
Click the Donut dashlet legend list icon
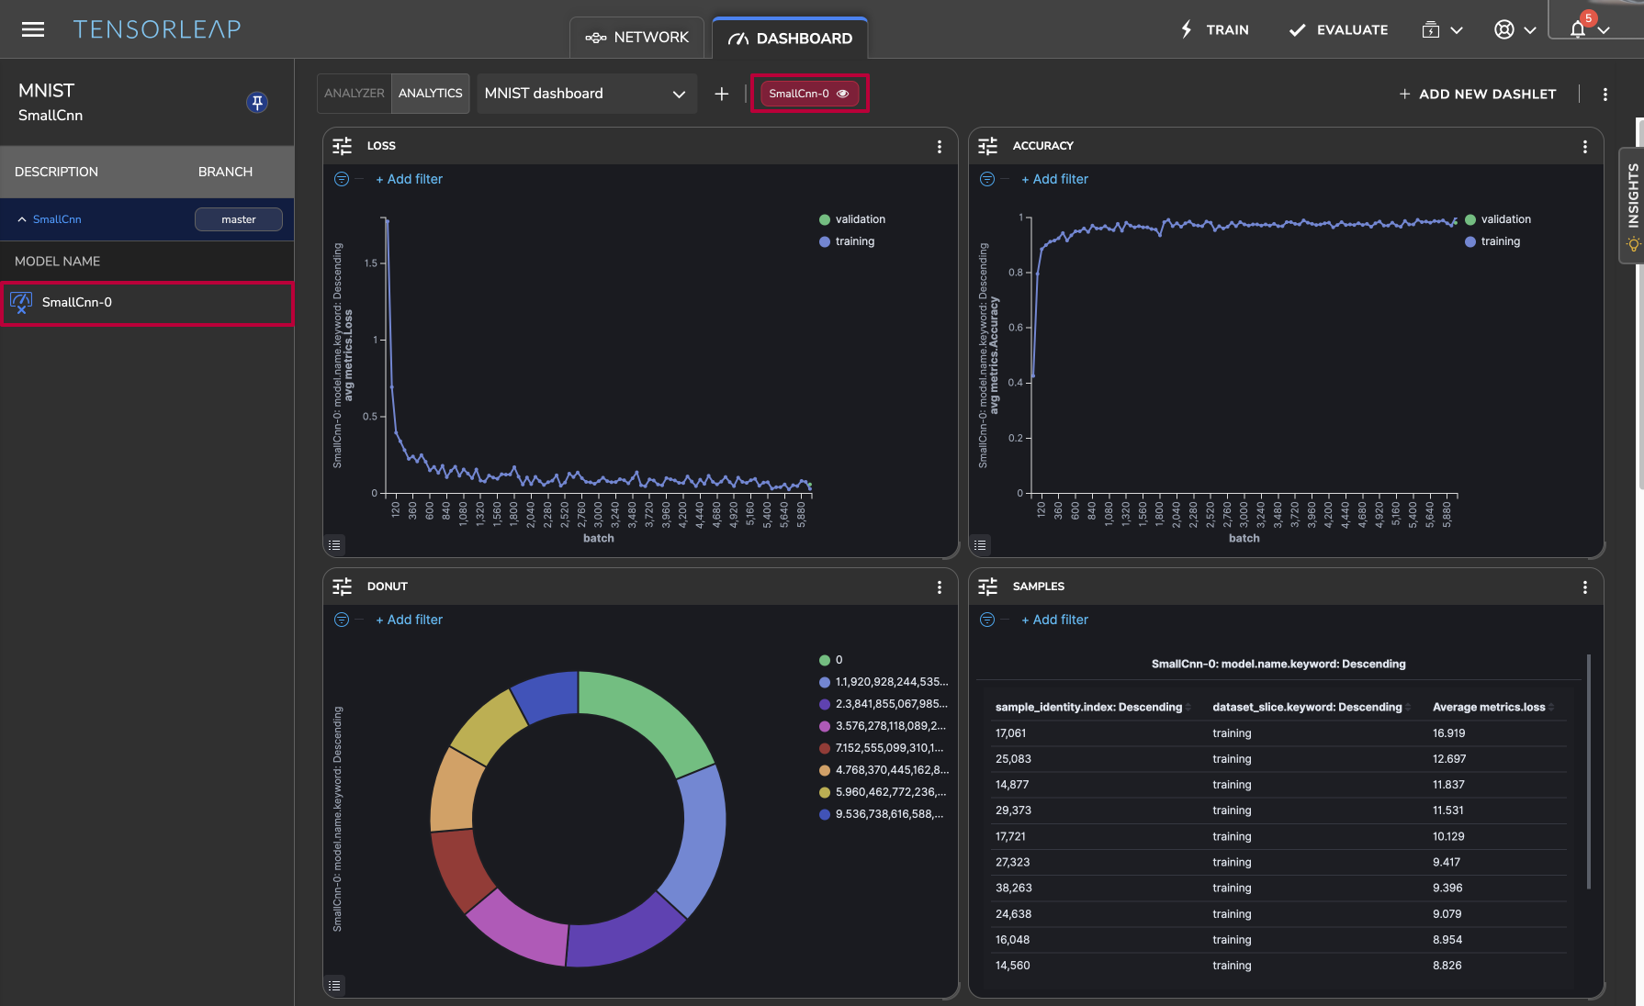point(334,985)
